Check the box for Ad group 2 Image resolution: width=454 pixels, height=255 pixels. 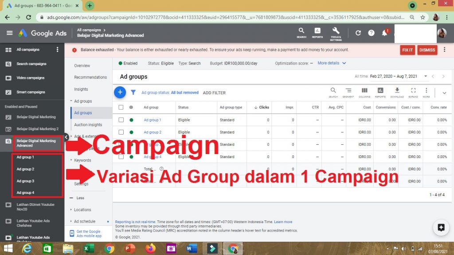[x=121, y=132]
